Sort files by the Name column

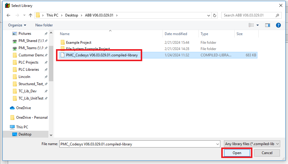tap(65, 34)
